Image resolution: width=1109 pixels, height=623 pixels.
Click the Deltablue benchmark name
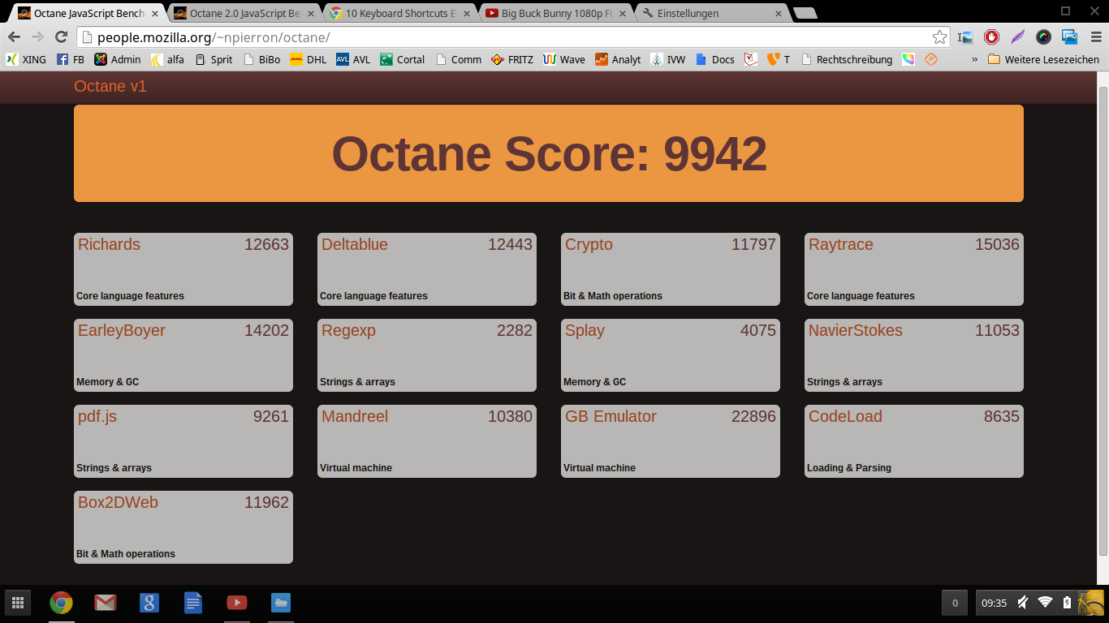pyautogui.click(x=355, y=244)
